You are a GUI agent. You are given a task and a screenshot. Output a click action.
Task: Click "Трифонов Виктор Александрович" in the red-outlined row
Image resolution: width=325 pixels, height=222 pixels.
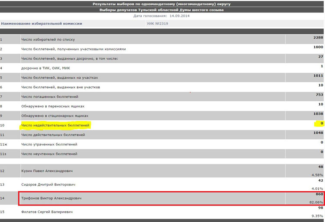(51, 199)
